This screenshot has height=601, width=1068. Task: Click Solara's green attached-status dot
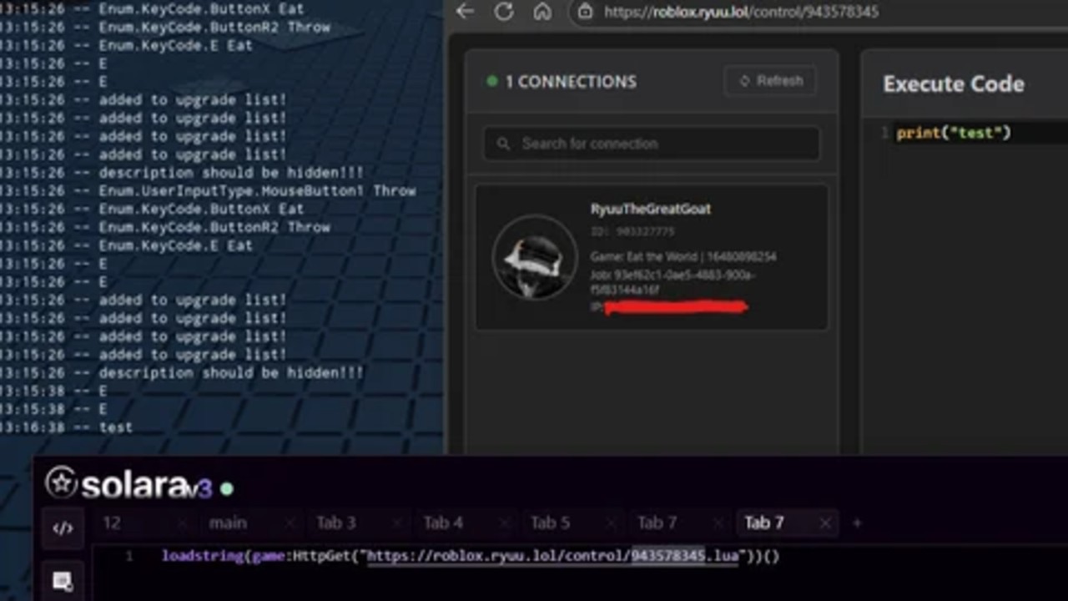[227, 488]
